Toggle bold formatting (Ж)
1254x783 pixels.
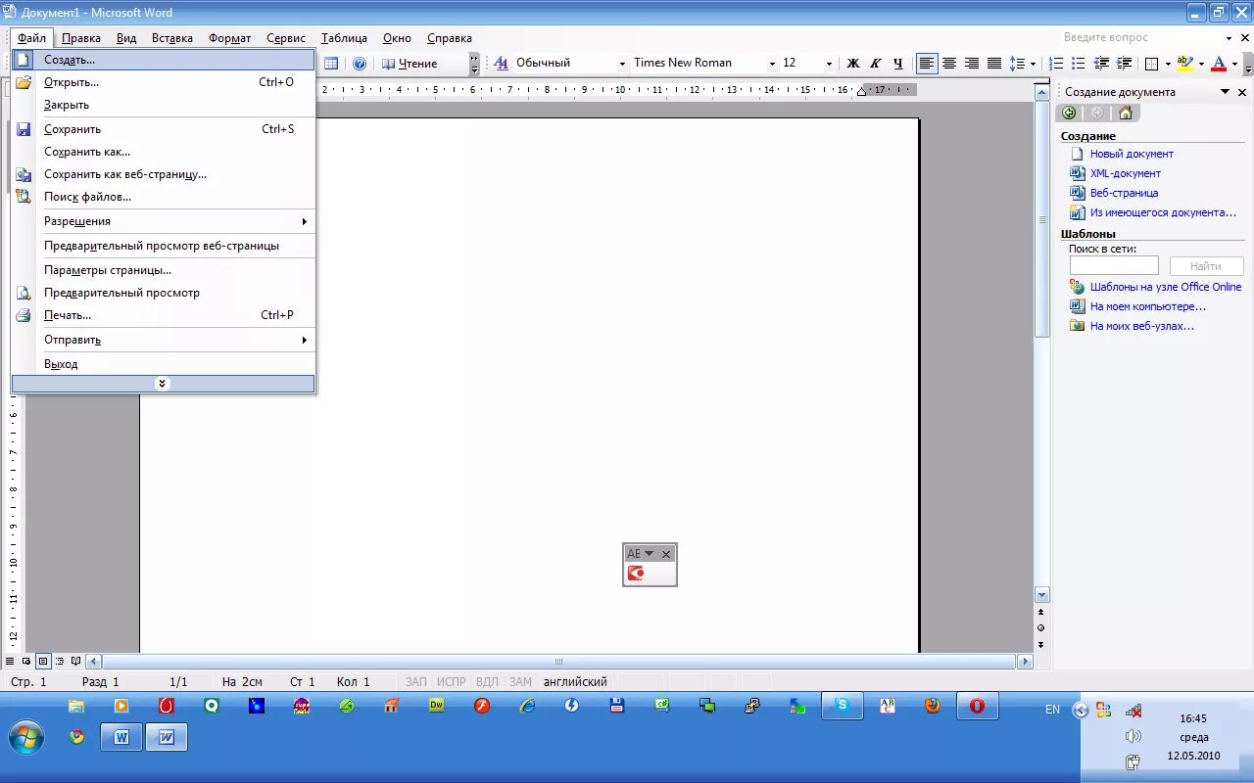click(852, 64)
